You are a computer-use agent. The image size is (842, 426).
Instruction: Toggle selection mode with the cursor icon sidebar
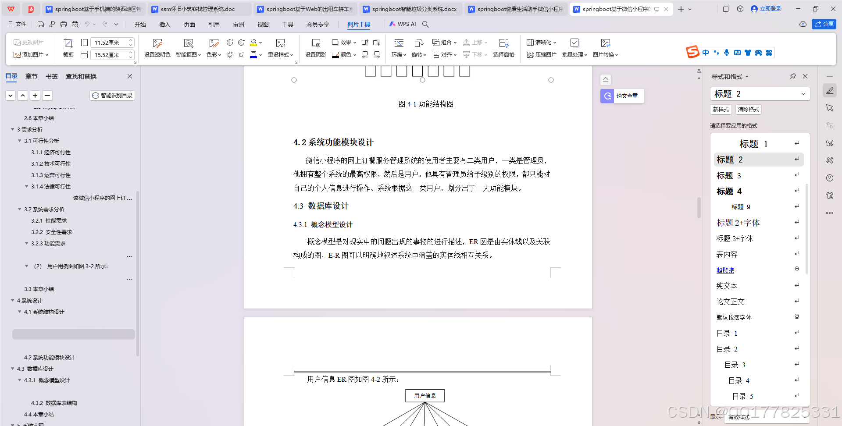click(x=830, y=108)
